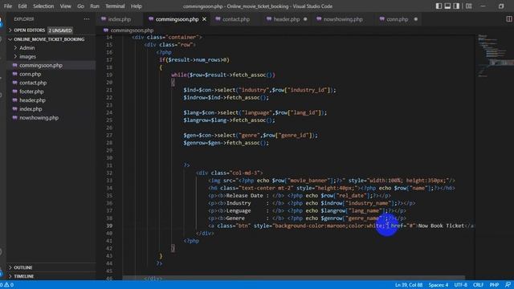Open Customize Layout icon in title bar

(469, 6)
